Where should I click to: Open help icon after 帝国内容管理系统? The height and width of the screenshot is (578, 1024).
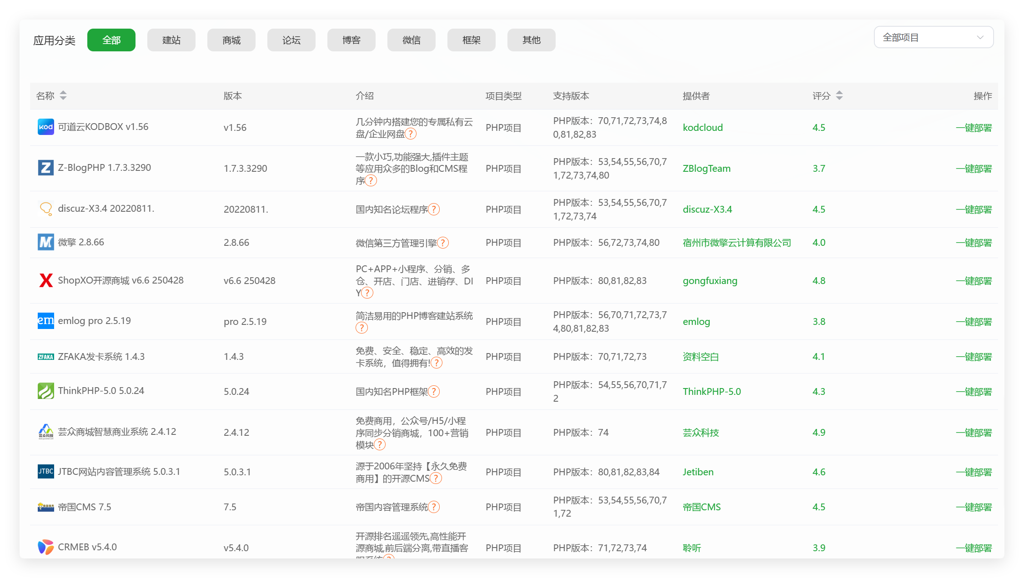[434, 507]
